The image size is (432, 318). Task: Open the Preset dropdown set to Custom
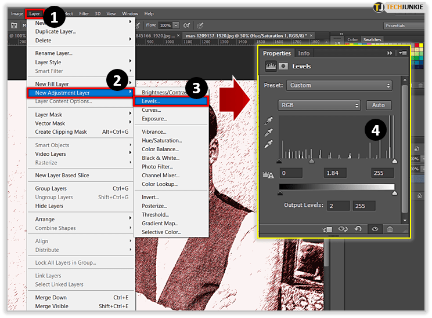(340, 85)
